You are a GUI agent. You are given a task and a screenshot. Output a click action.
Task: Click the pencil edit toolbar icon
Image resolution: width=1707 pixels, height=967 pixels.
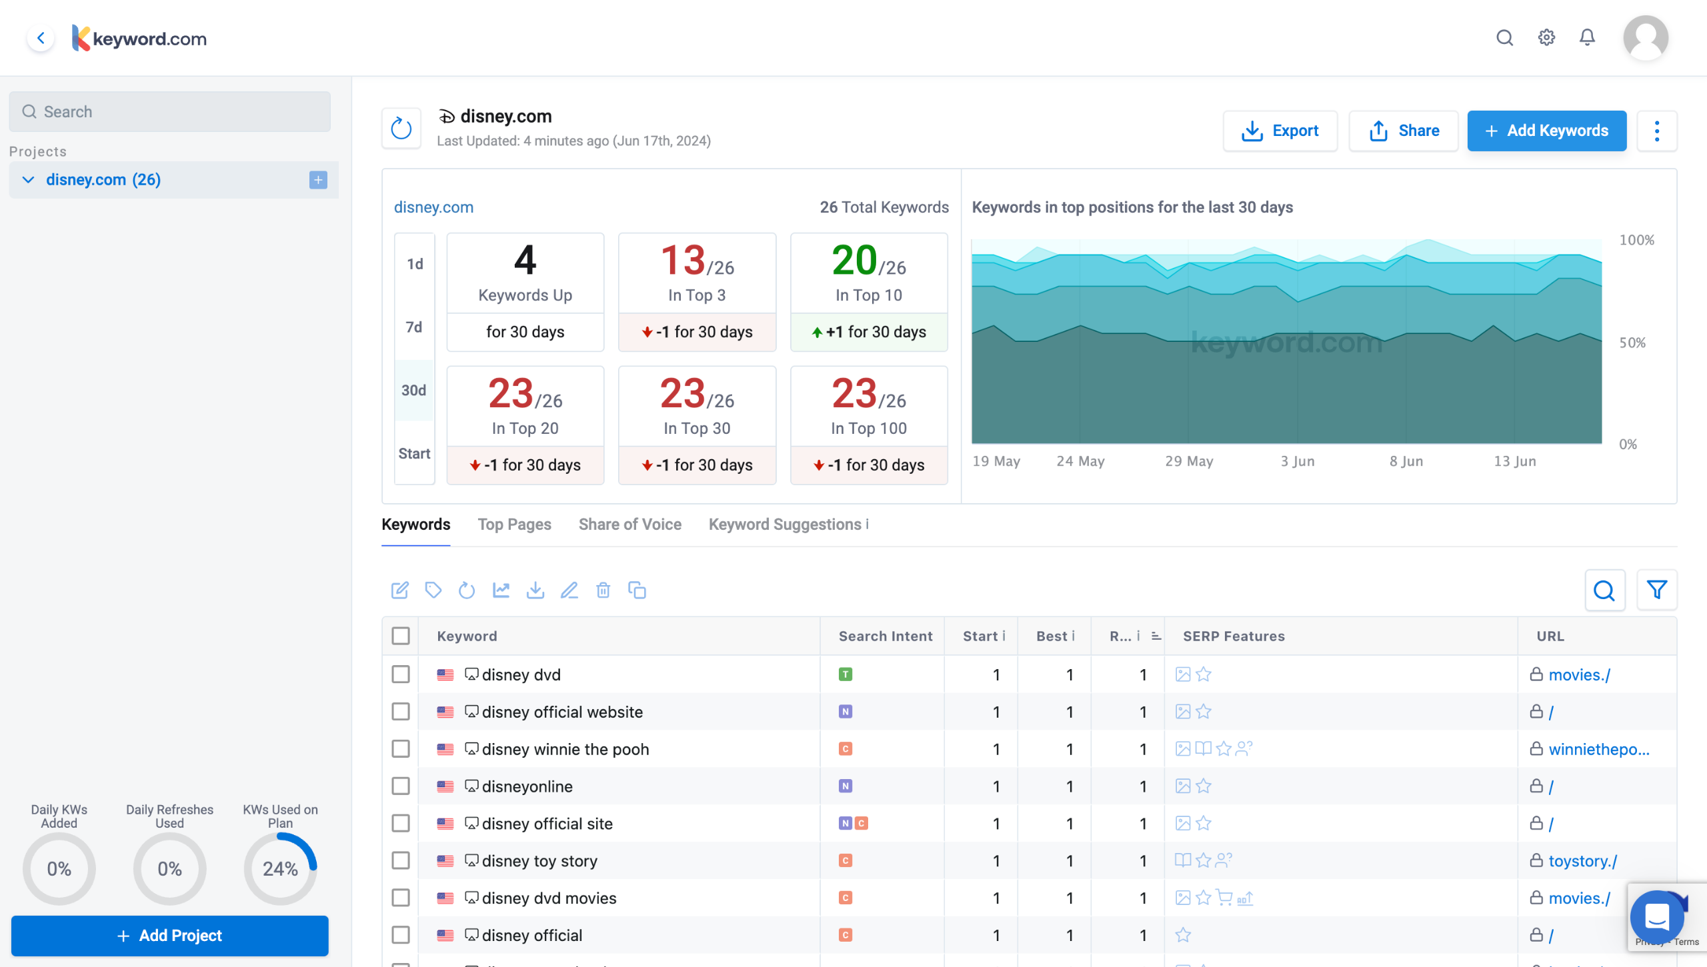[x=569, y=590]
